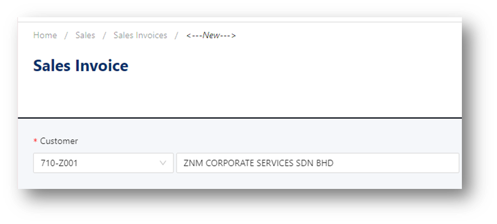497x224 pixels.
Task: Click the <---New---> breadcrumb item
Action: pyautogui.click(x=211, y=36)
